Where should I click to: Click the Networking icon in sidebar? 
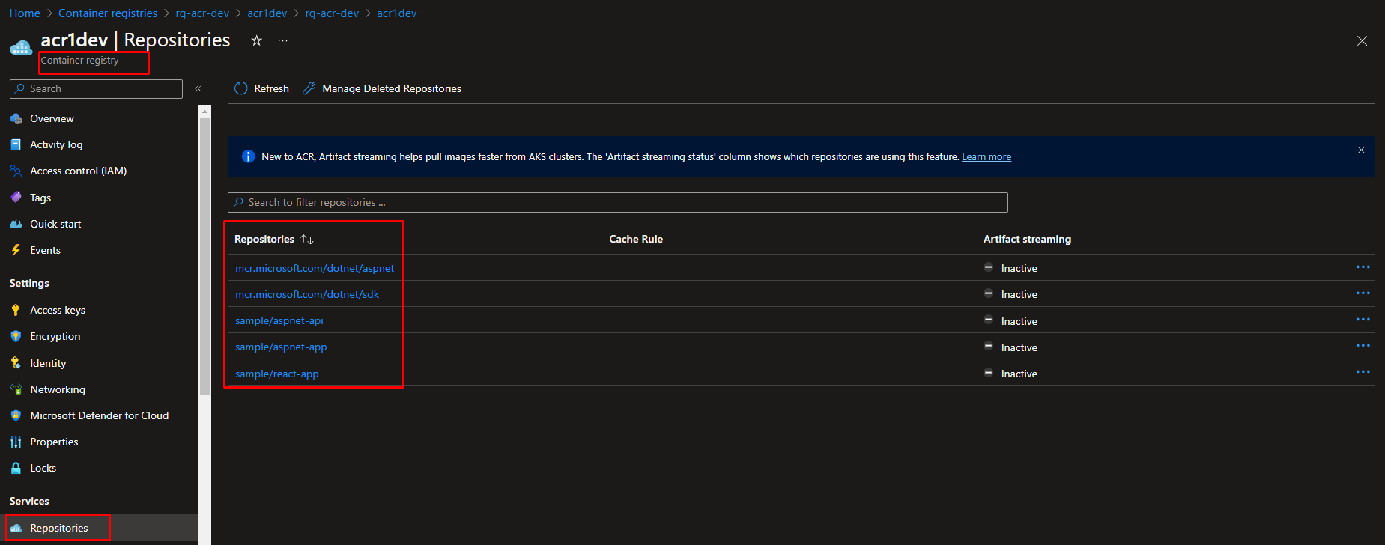point(16,389)
